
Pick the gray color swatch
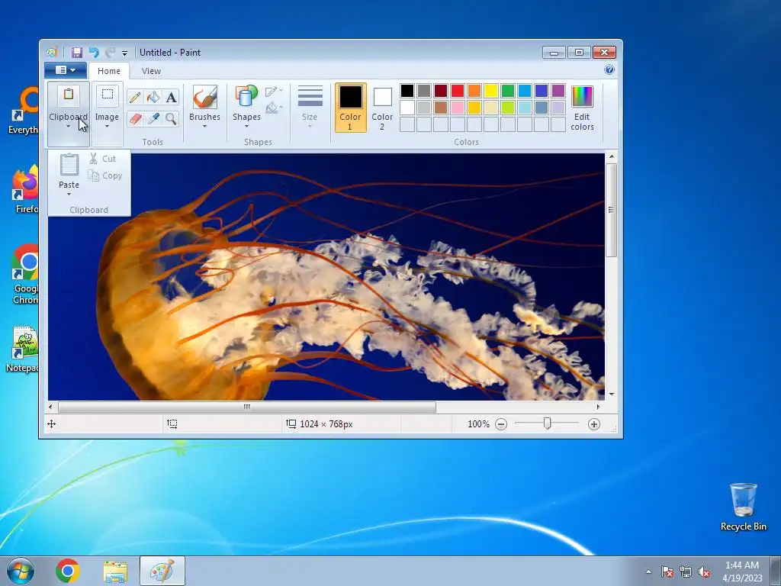point(424,91)
